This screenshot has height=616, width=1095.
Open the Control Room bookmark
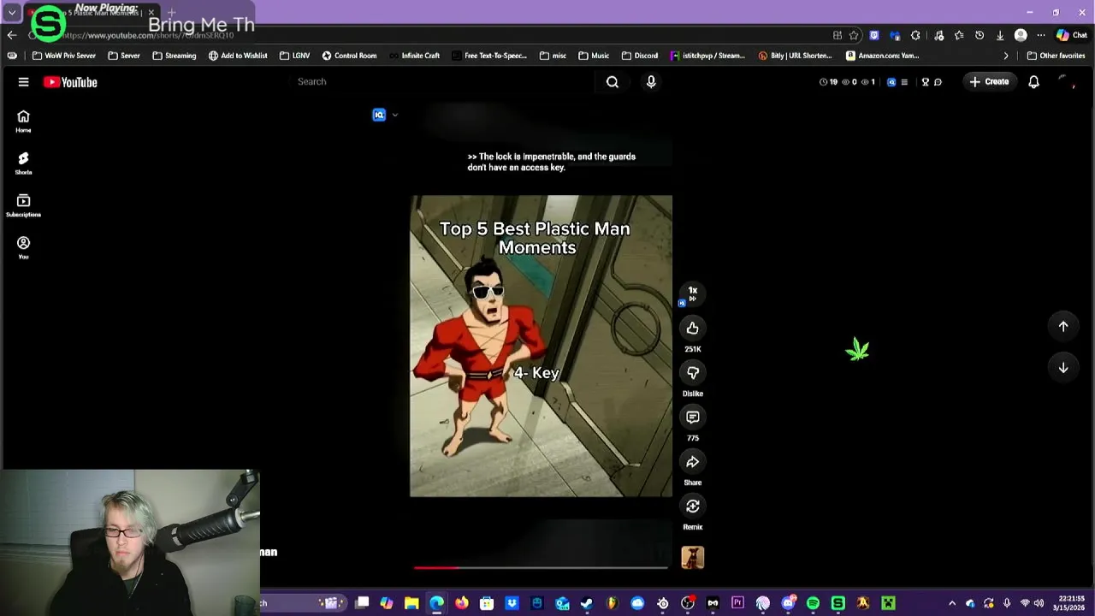pyautogui.click(x=349, y=56)
